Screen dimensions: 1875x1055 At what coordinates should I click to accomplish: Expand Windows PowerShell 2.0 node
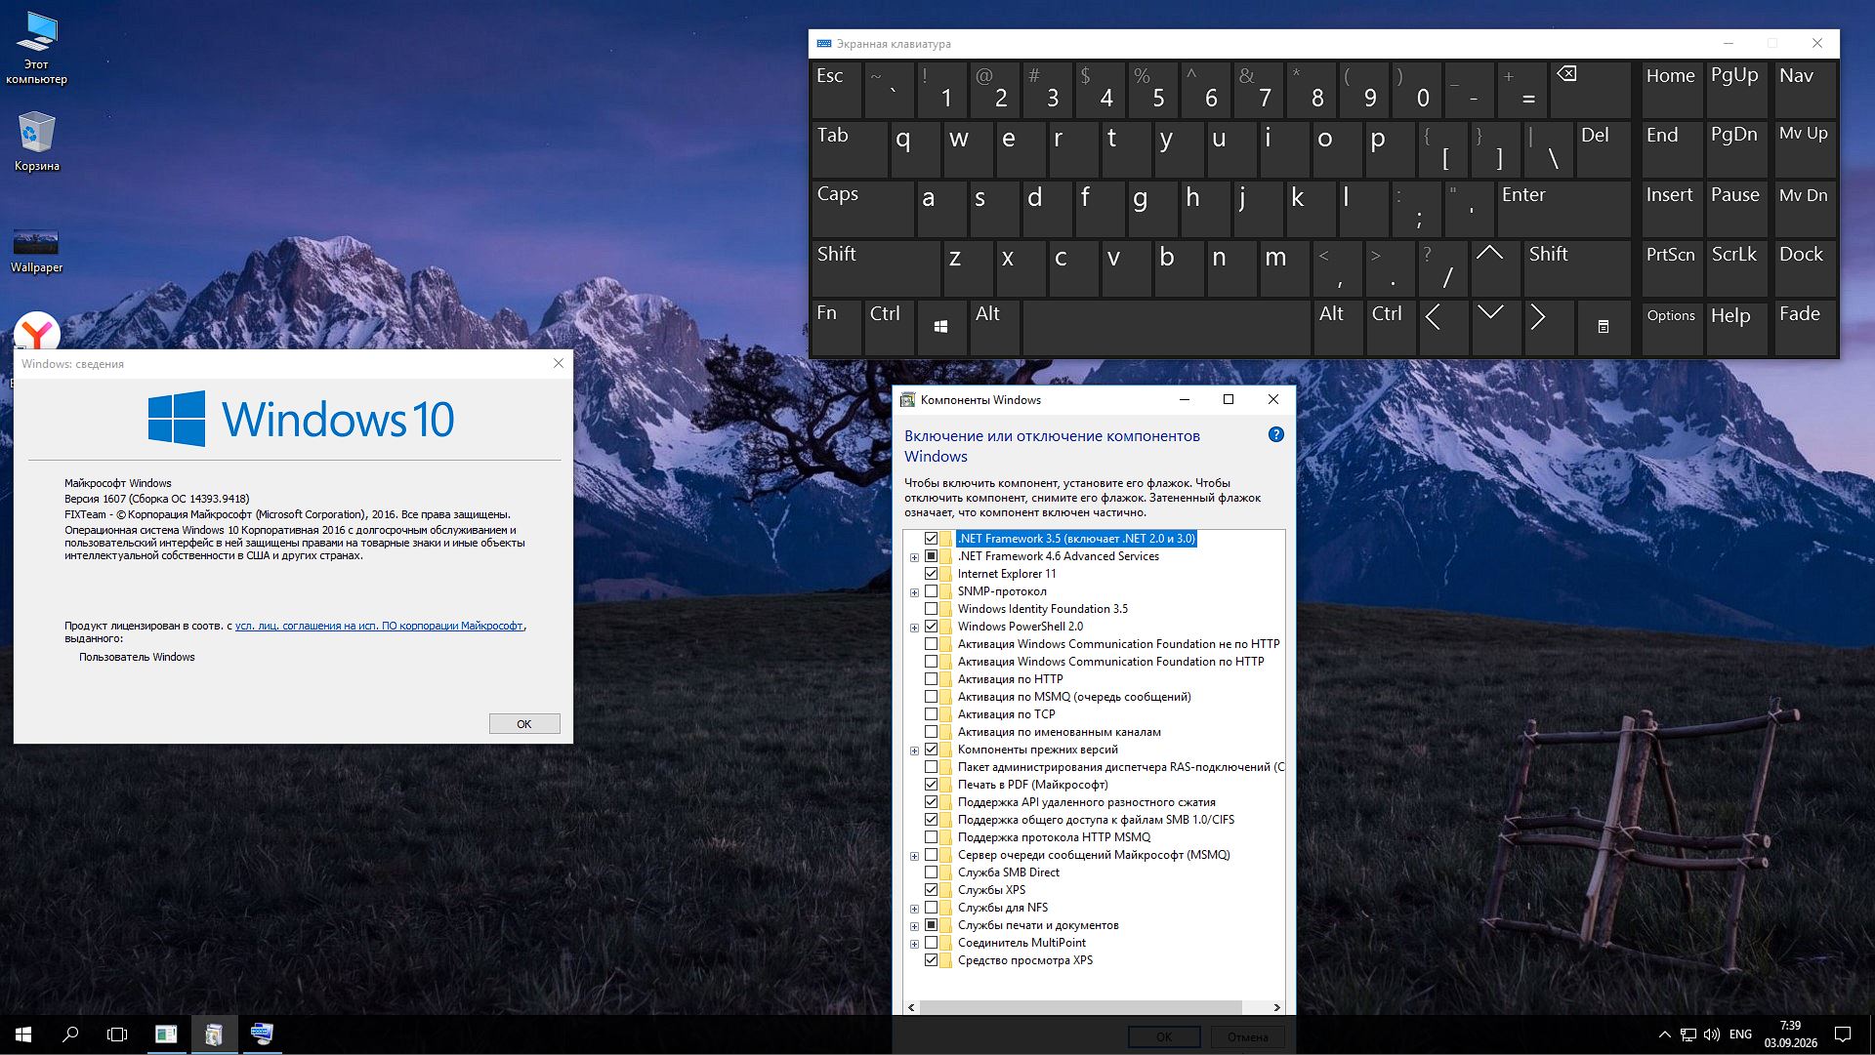(x=914, y=628)
